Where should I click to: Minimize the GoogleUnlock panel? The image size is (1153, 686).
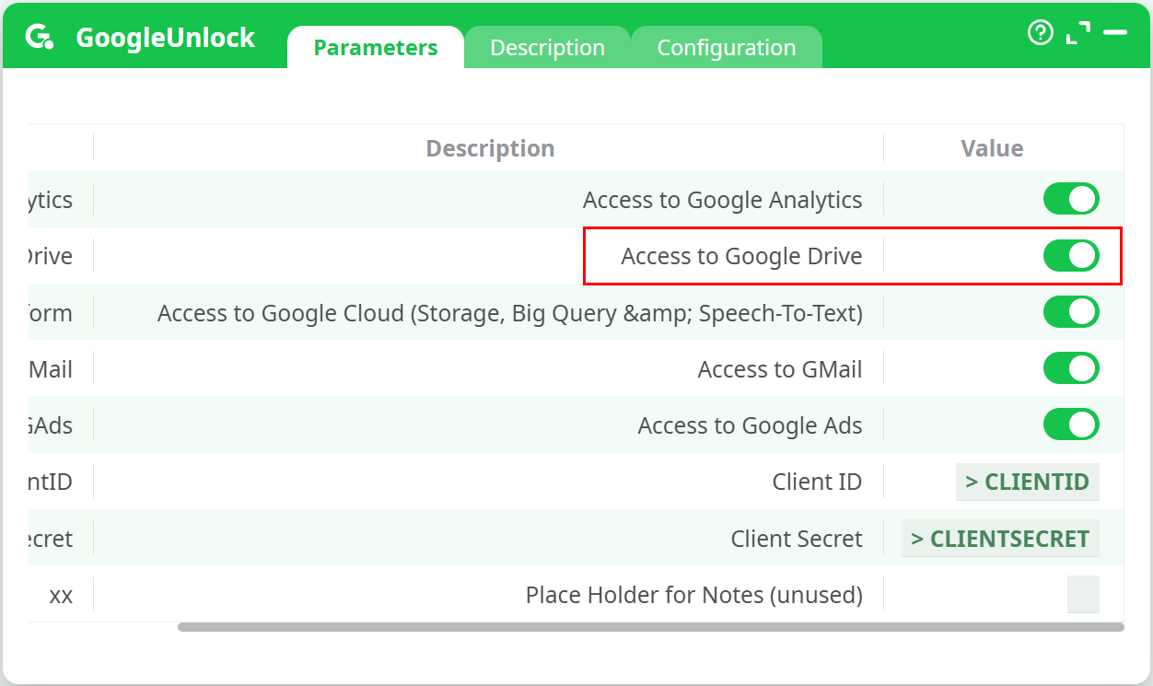click(1115, 33)
